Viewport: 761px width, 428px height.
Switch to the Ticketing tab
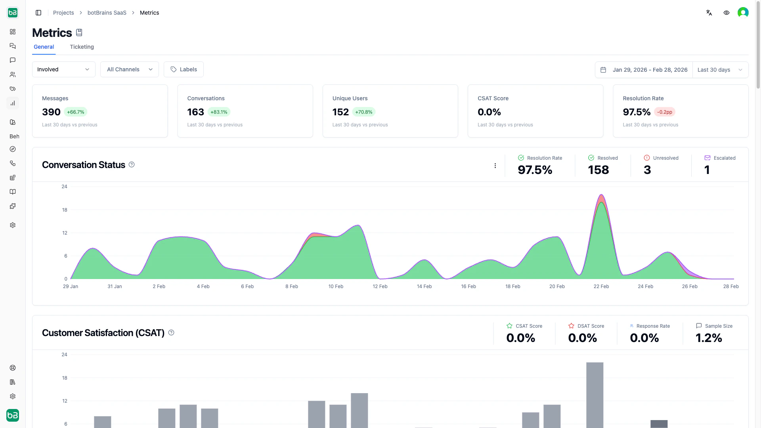point(82,47)
